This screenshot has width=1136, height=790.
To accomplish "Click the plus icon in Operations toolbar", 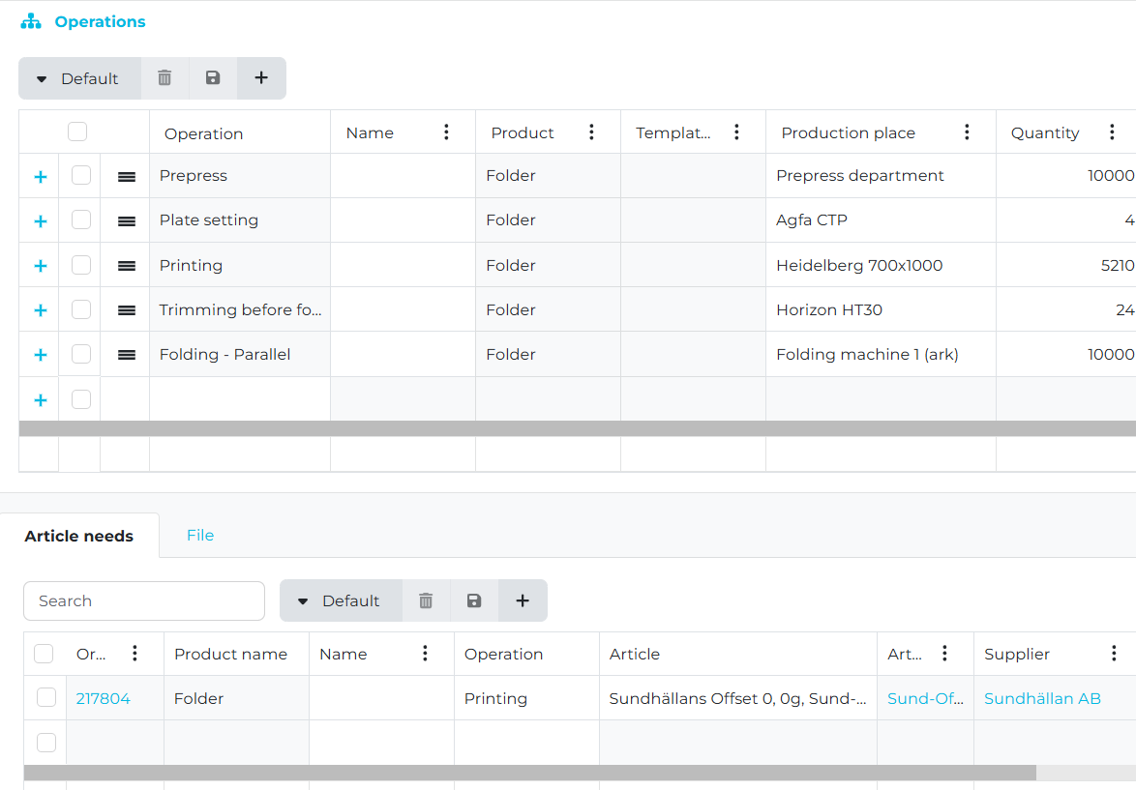I will point(261,78).
